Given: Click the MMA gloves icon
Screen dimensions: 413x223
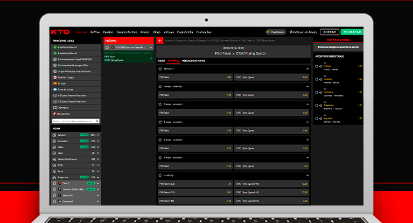Looking at the screenshot, I should pos(54,165).
